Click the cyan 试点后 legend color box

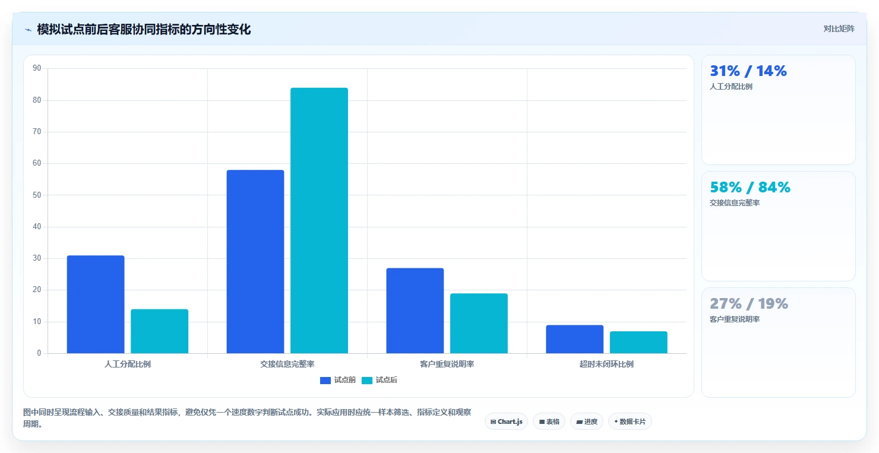[x=367, y=381]
